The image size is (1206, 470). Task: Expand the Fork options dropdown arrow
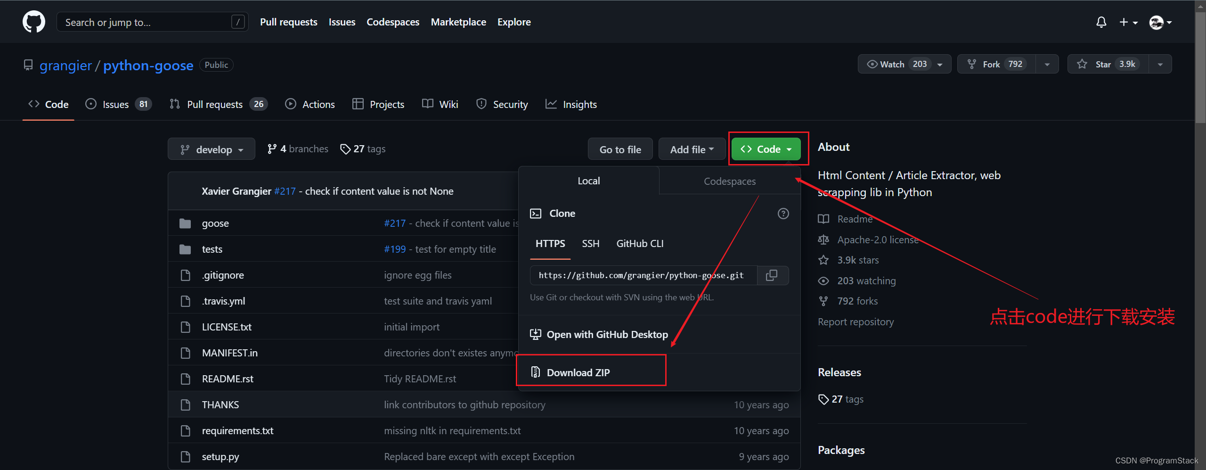tap(1047, 65)
